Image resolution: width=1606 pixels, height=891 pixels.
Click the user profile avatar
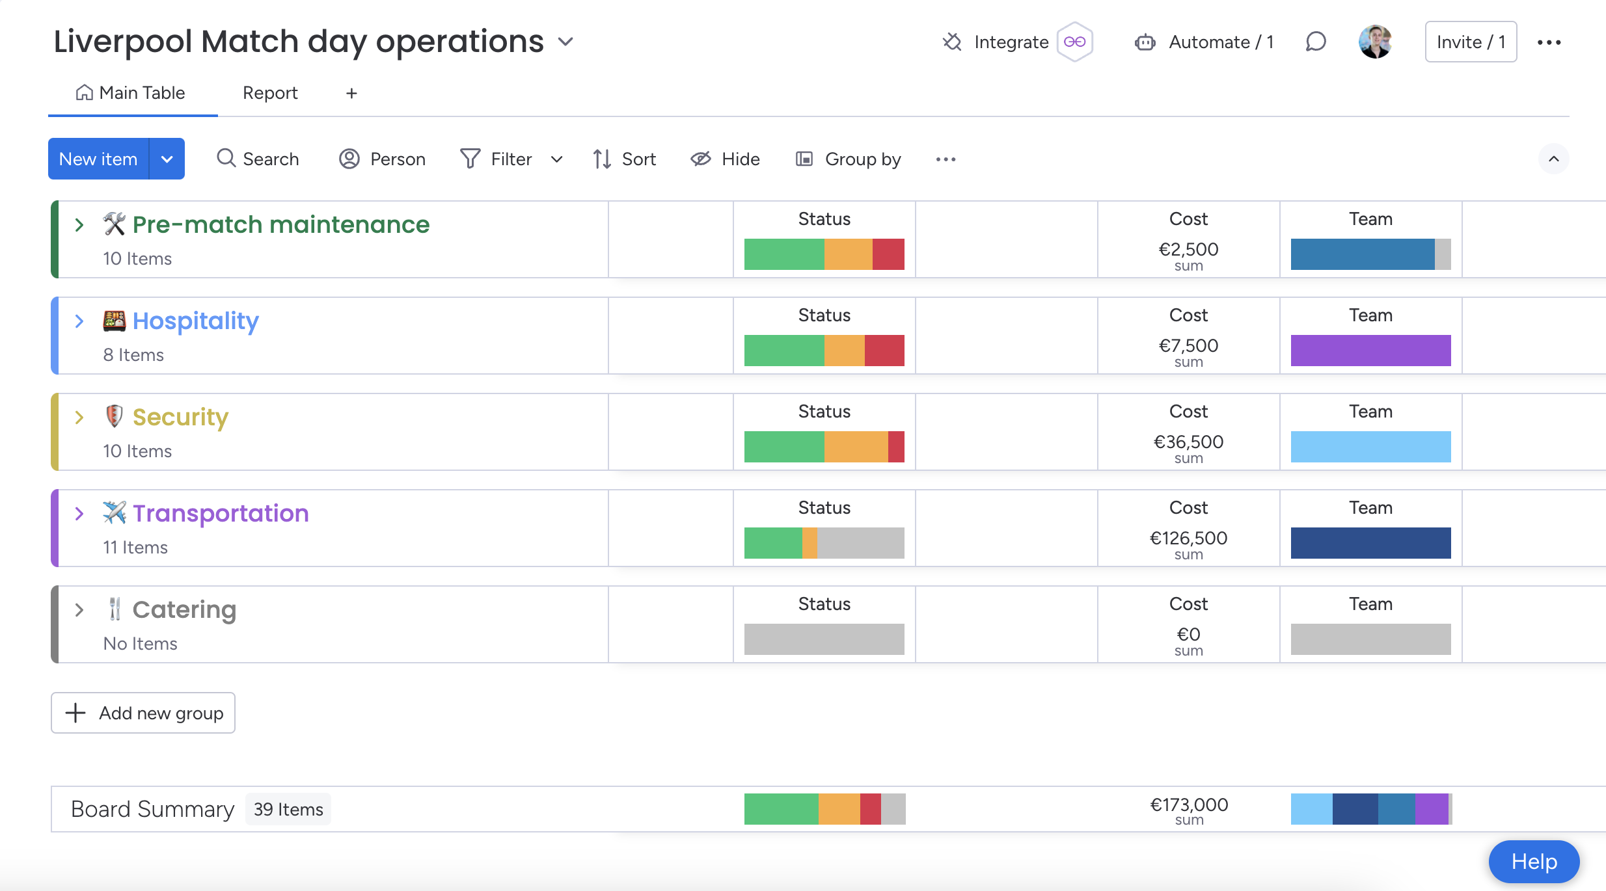(1375, 42)
